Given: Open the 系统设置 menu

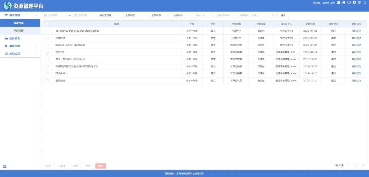Looking at the screenshot, I should [20, 54].
